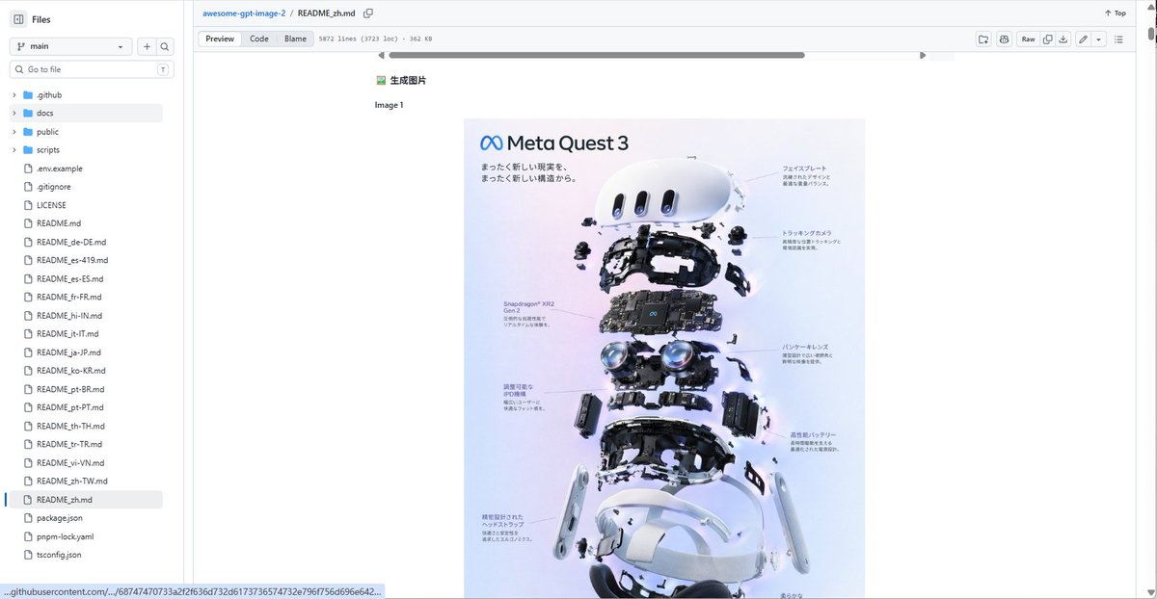Image resolution: width=1157 pixels, height=599 pixels.
Task: Expand the scripts folder chevron
Action: (x=14, y=150)
